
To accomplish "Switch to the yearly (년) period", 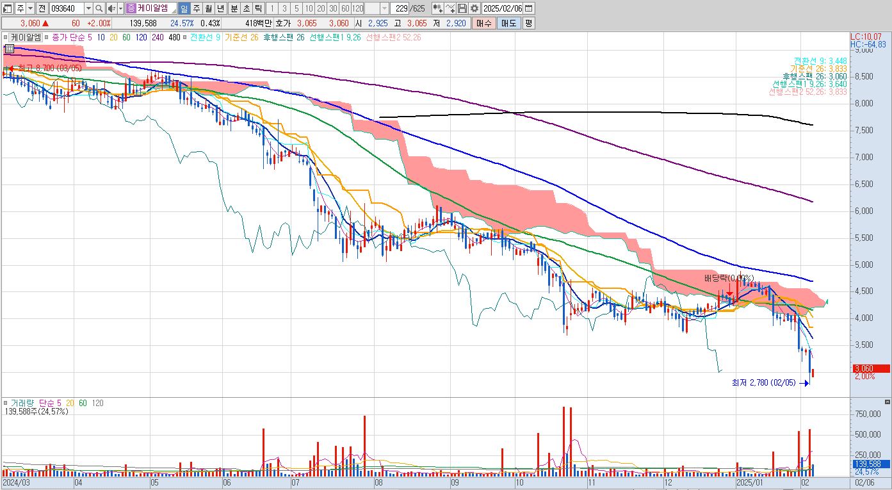I will pyautogui.click(x=220, y=8).
